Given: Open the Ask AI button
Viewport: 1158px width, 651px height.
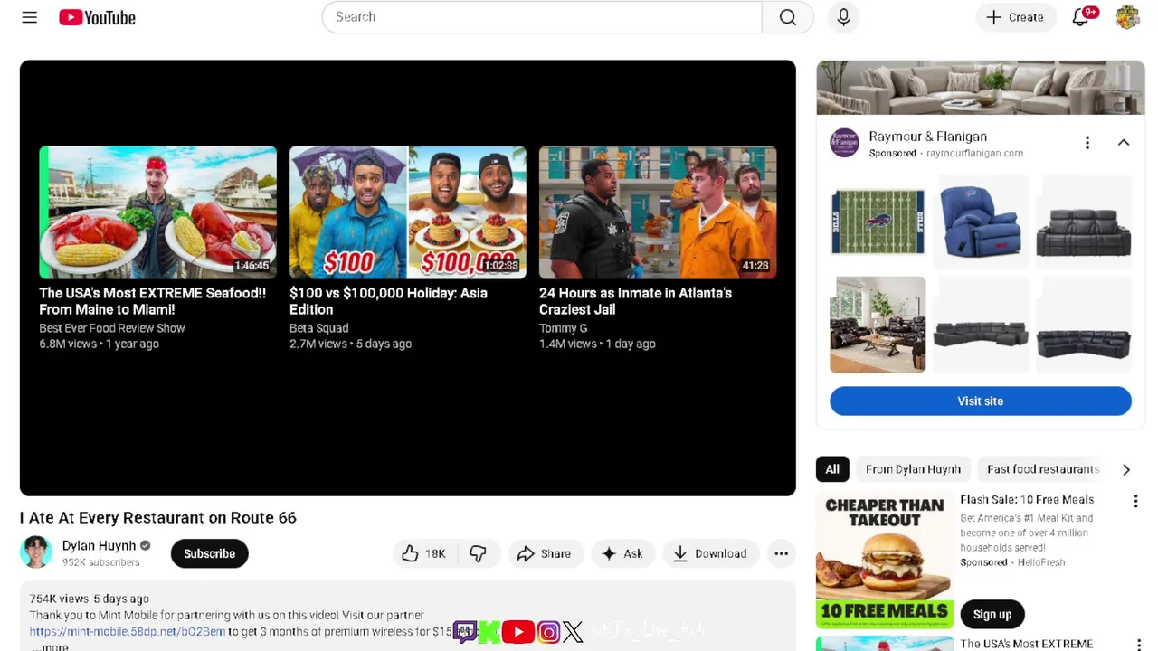Looking at the screenshot, I should click(x=622, y=553).
